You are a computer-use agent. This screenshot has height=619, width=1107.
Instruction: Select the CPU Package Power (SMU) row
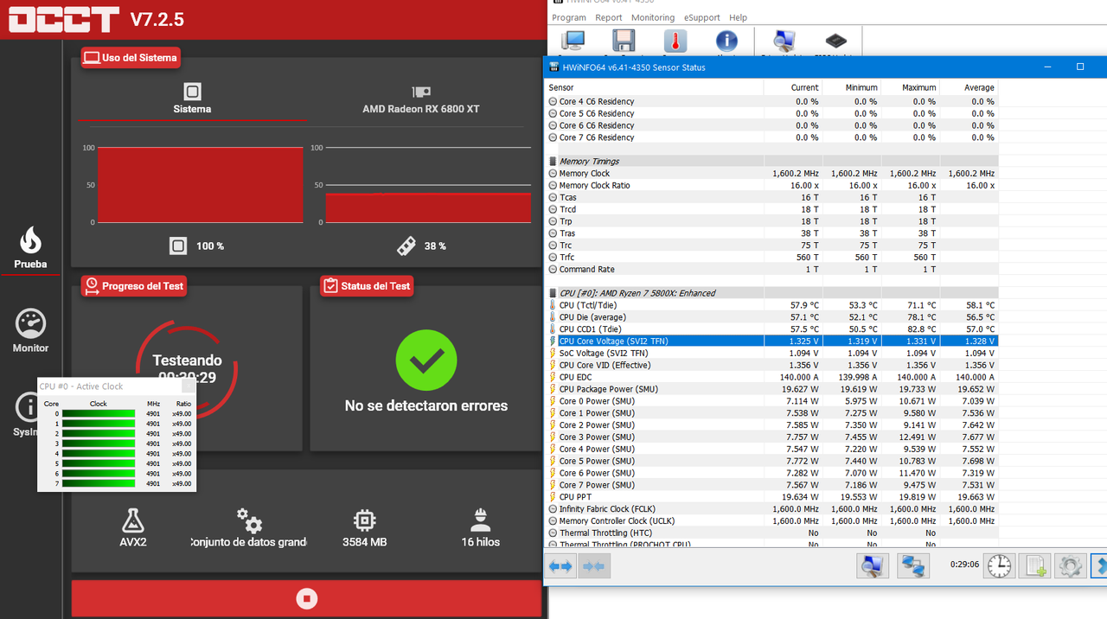click(772, 389)
